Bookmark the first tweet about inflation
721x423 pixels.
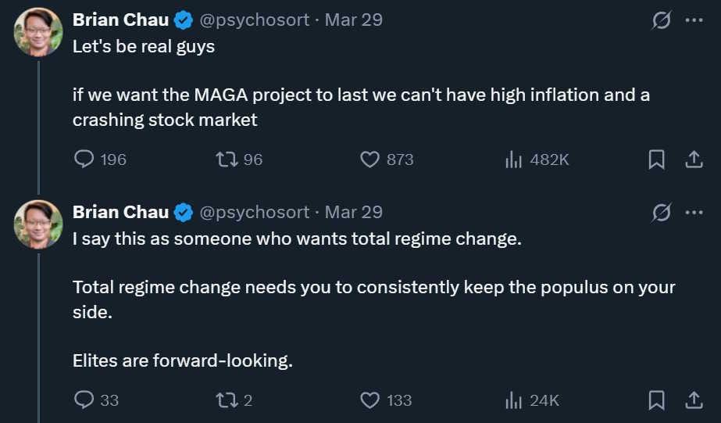(x=657, y=160)
